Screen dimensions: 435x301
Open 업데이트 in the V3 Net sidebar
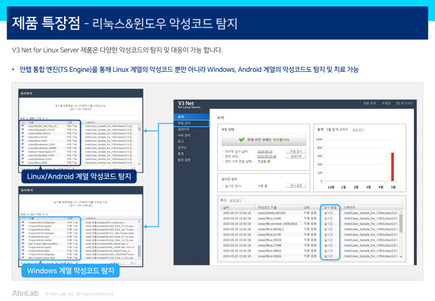pyautogui.click(x=191, y=129)
